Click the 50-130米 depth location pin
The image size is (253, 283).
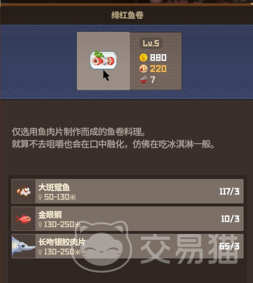tap(40, 197)
